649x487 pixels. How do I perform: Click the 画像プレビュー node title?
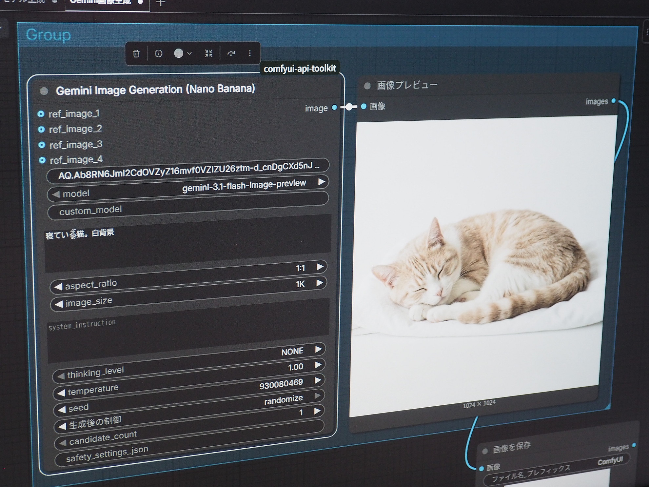click(x=407, y=85)
